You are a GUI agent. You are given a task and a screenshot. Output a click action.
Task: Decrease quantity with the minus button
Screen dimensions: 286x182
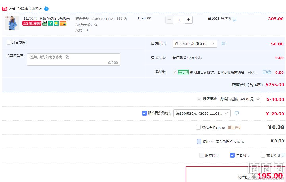point(169,20)
